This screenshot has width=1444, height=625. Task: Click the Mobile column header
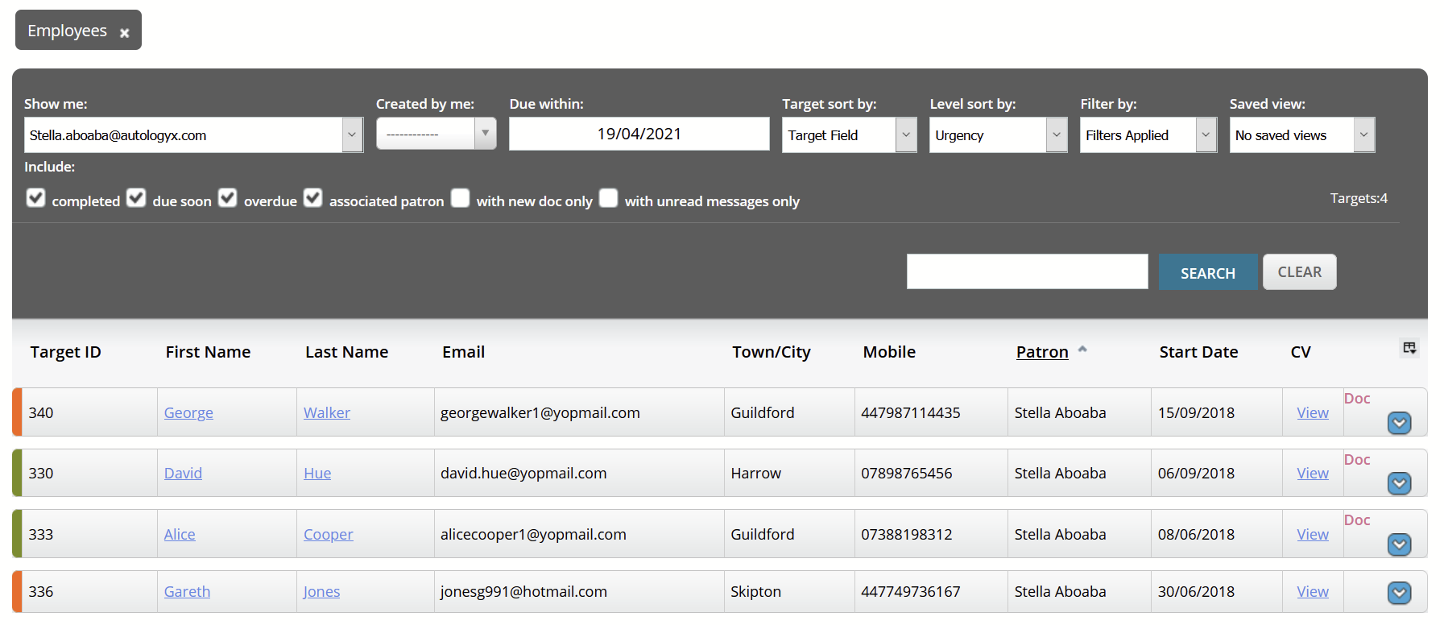(x=889, y=352)
